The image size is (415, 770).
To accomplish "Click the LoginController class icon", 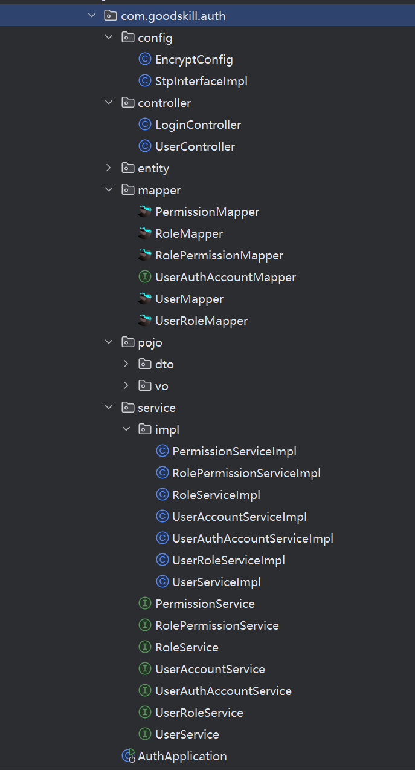I will click(144, 125).
